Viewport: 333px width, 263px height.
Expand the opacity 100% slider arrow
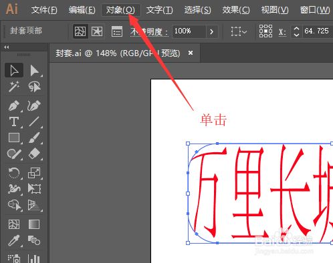pyautogui.click(x=211, y=31)
